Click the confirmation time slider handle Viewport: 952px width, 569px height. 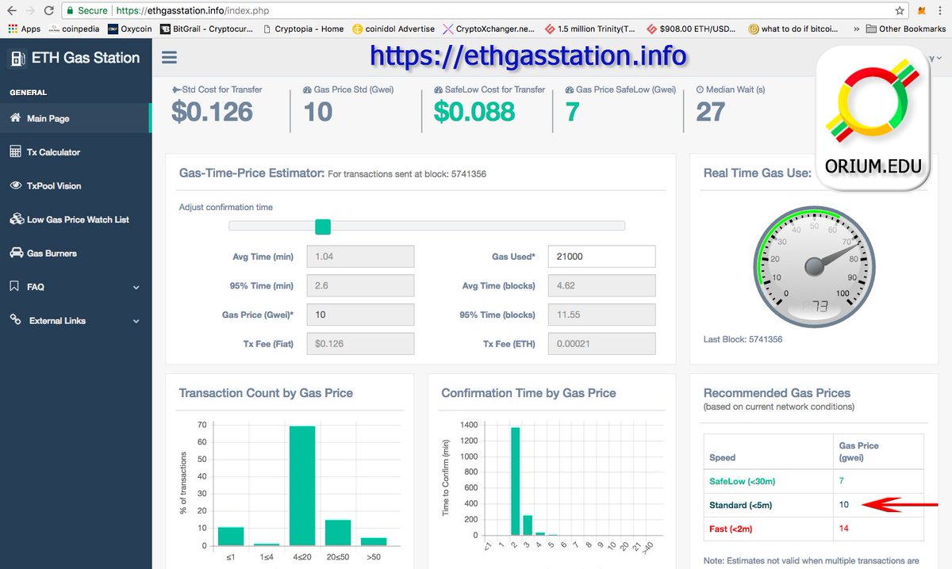pos(322,227)
